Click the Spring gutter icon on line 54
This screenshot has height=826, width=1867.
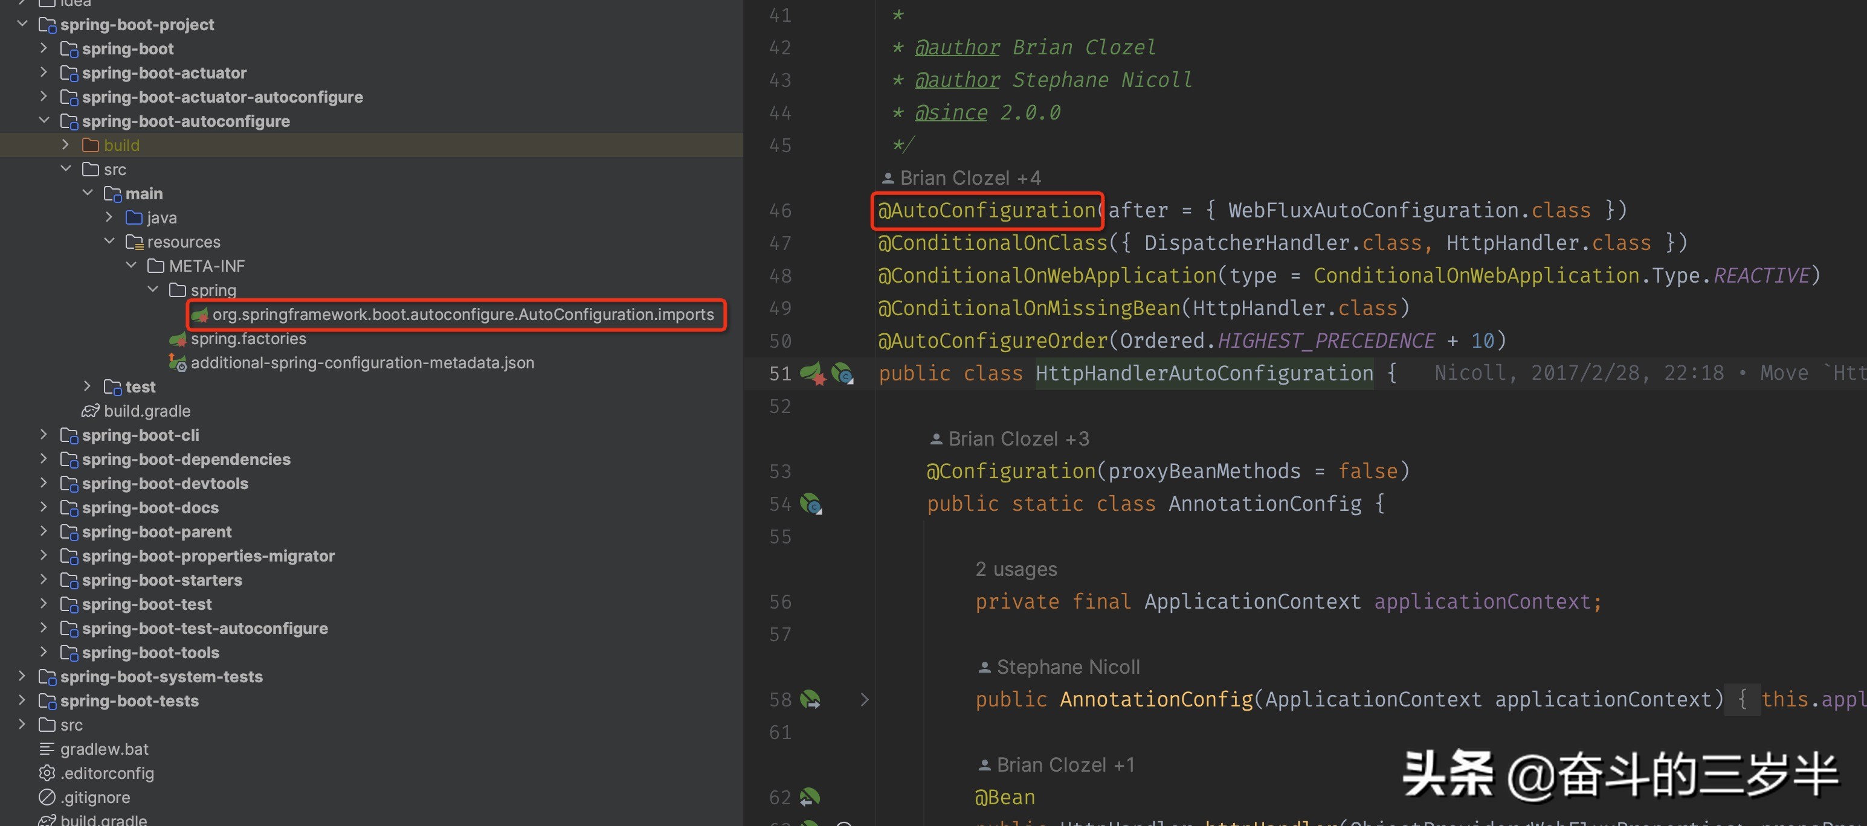click(x=810, y=504)
